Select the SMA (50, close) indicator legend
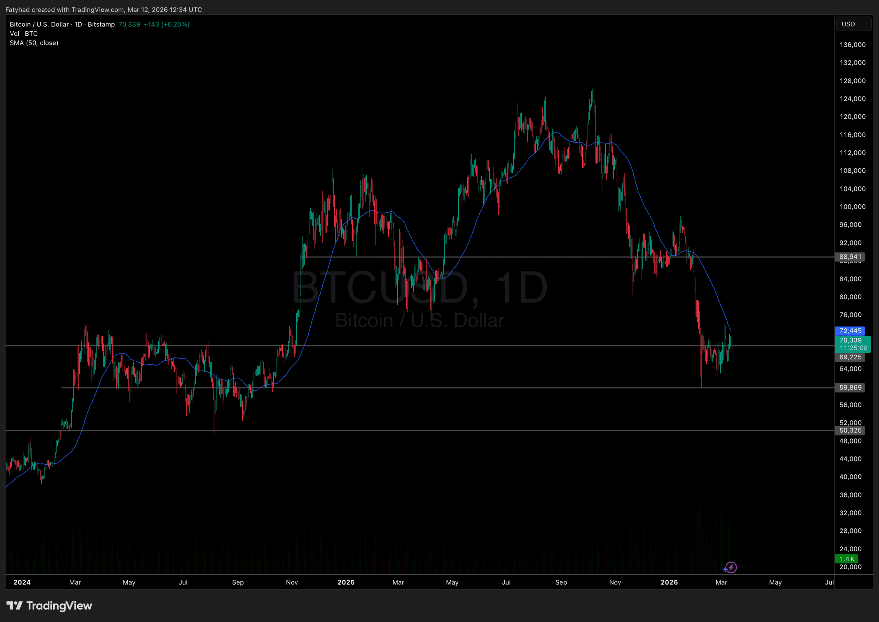Image resolution: width=879 pixels, height=622 pixels. point(34,43)
